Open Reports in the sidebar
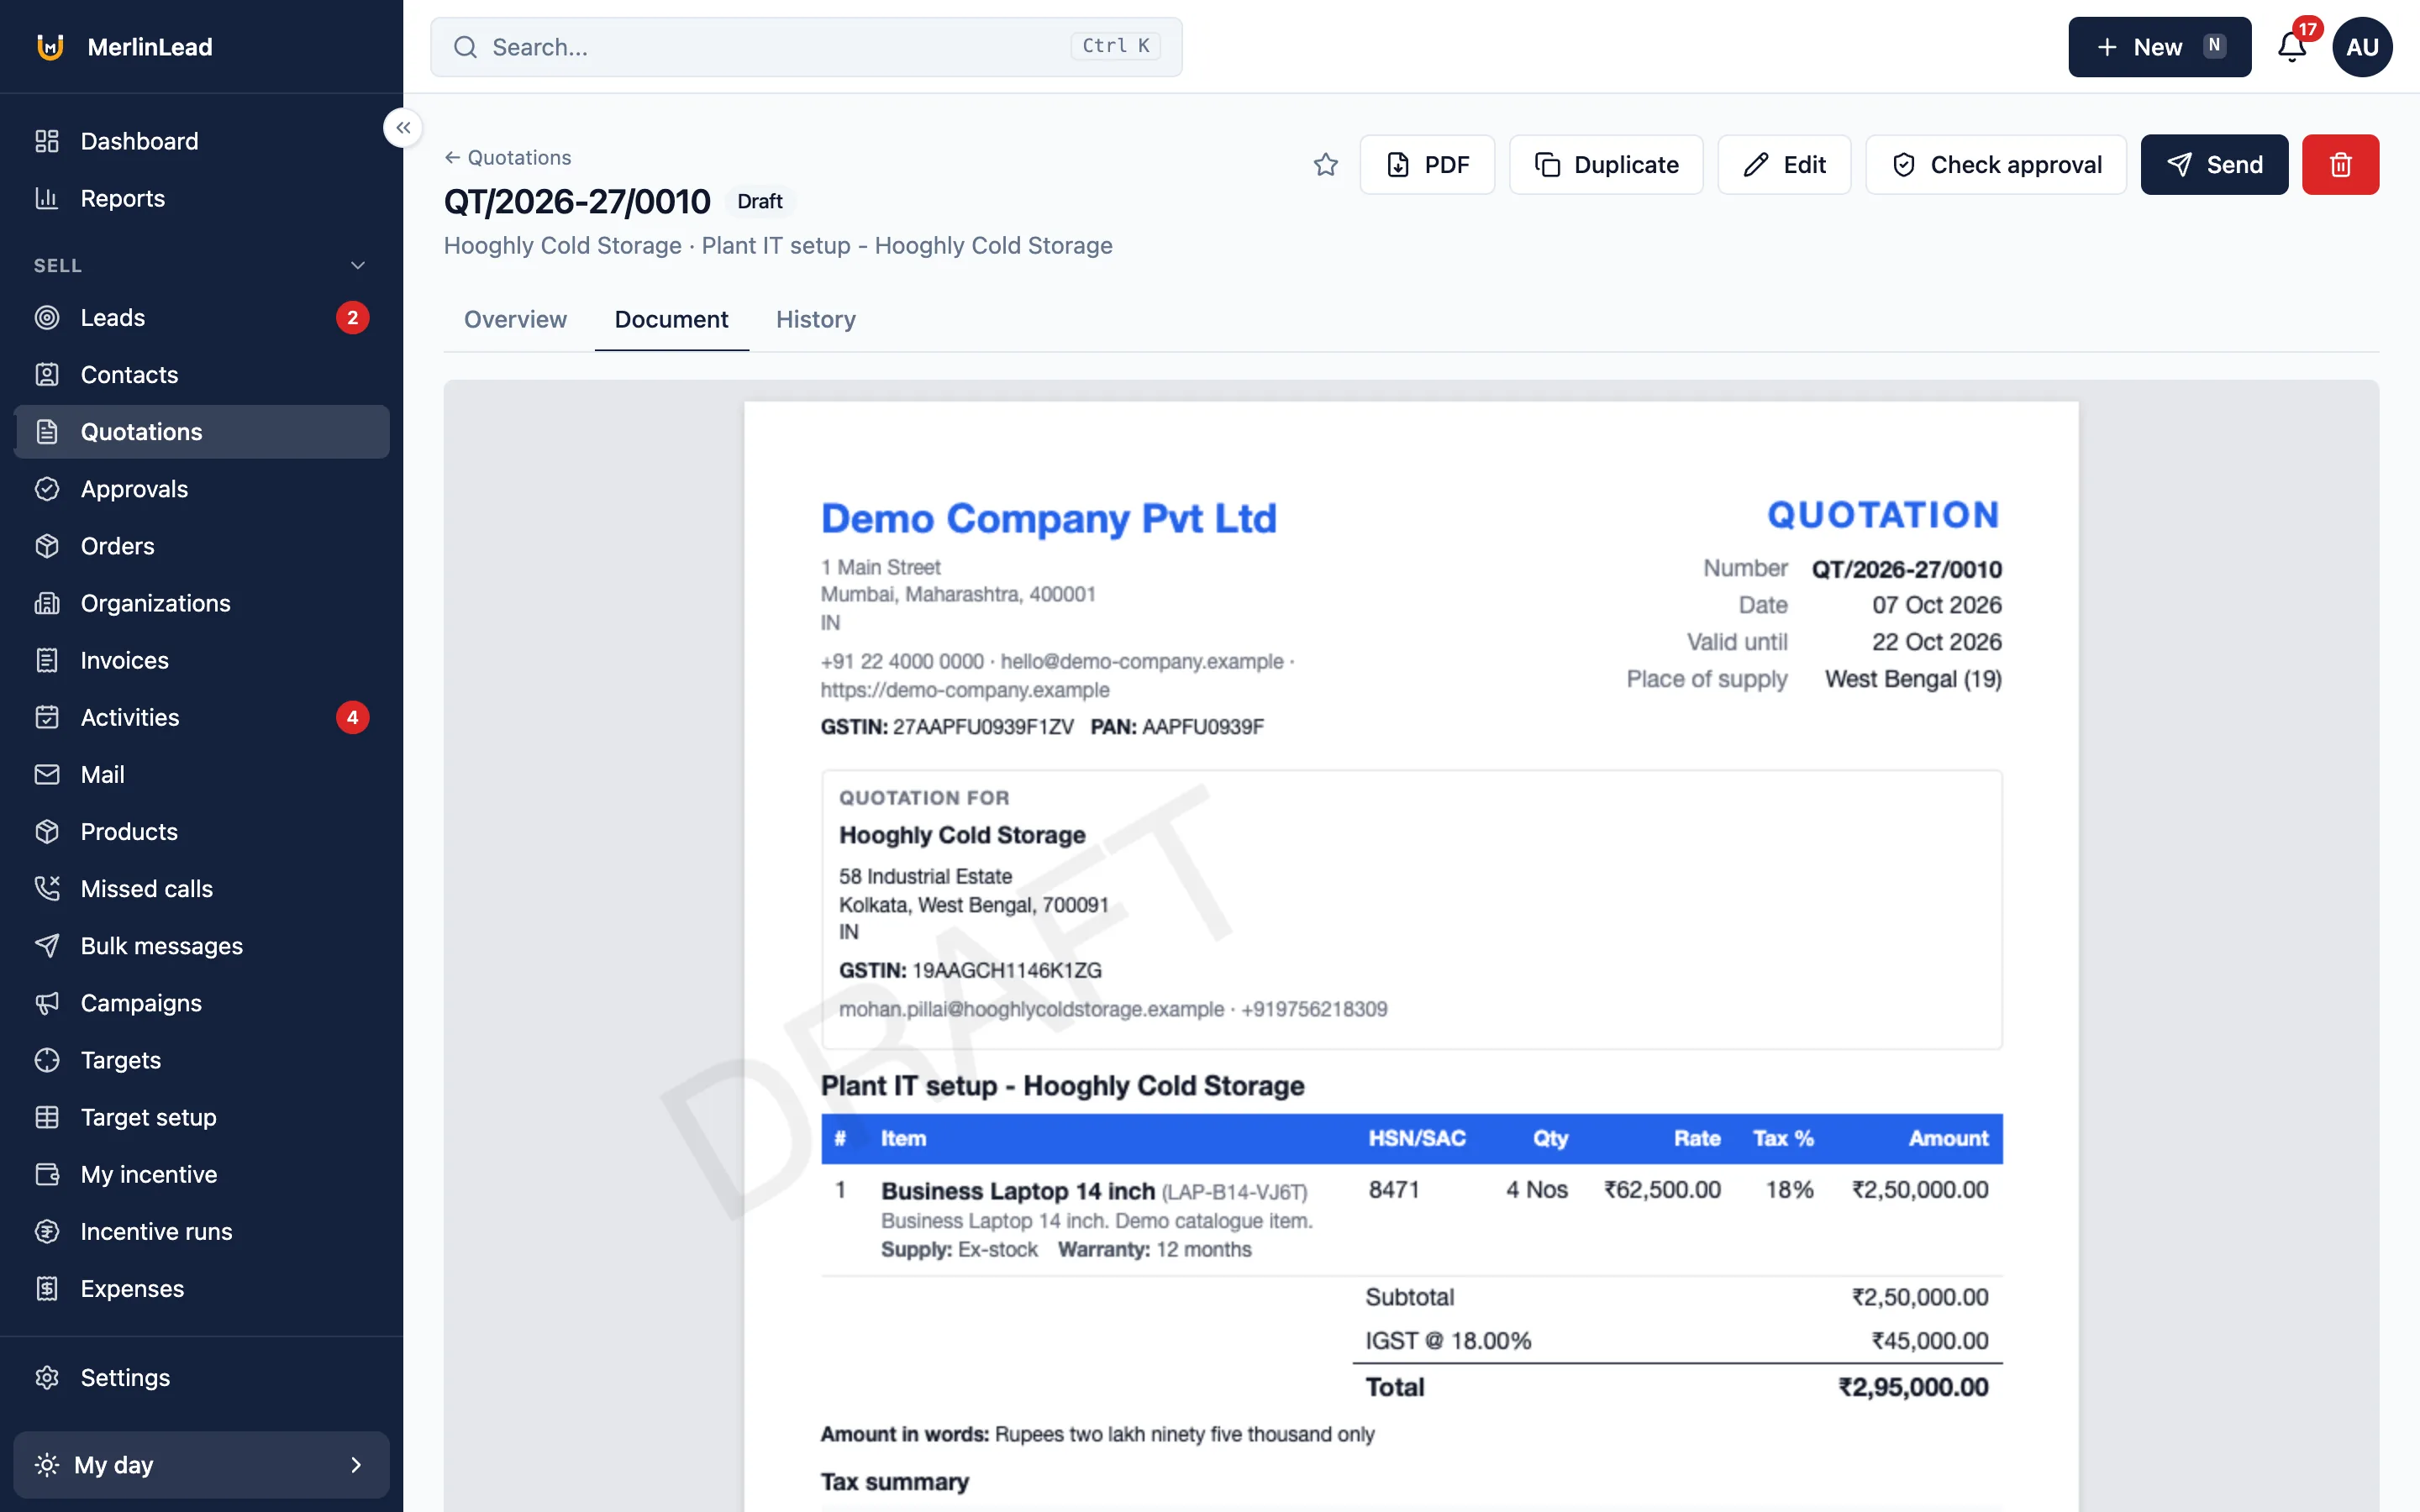The width and height of the screenshot is (2420, 1512). tap(202, 198)
